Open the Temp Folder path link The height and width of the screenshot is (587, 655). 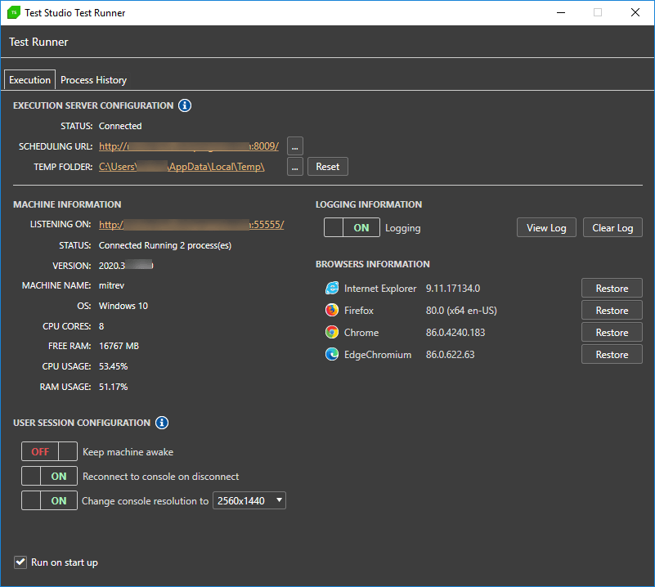tap(182, 167)
